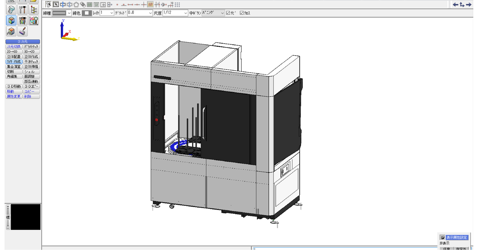Click the black preview thumbnail panel
The image size is (477, 250).
tap(26, 217)
